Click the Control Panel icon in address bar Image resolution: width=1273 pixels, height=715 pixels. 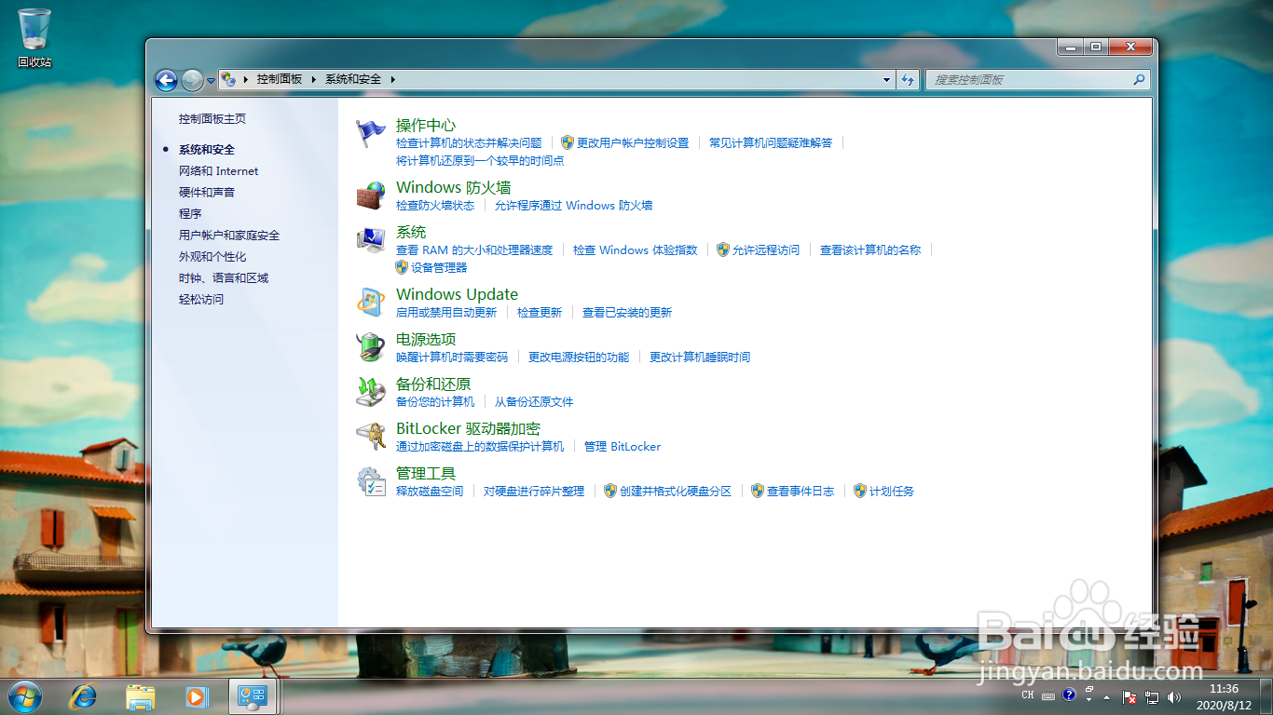click(x=229, y=80)
